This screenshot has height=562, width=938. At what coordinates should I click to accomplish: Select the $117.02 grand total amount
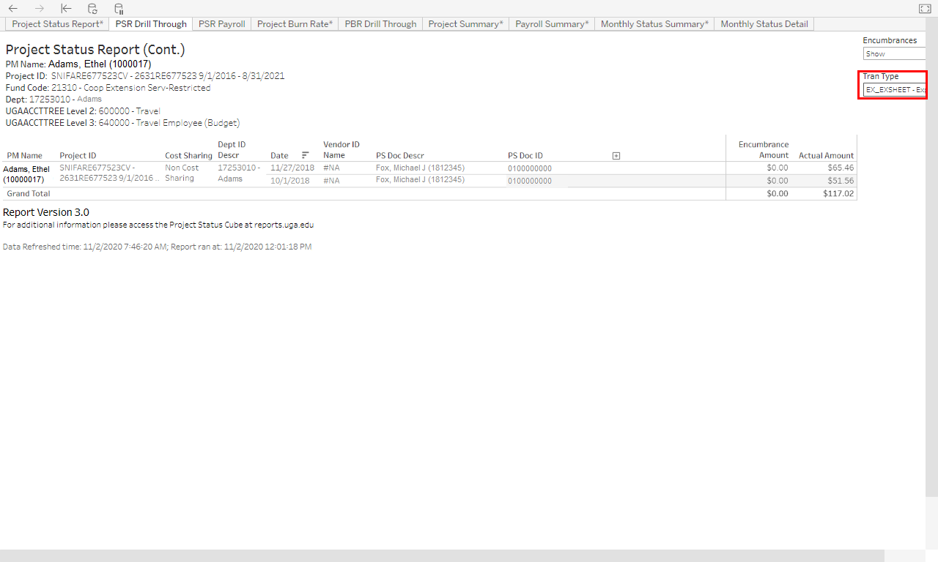coord(838,194)
